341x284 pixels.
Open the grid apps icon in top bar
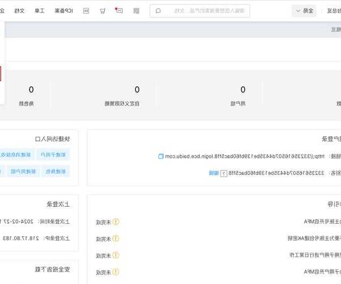click(x=136, y=11)
